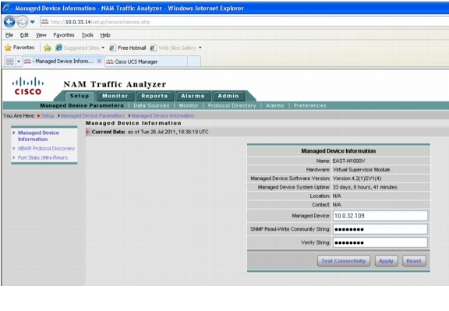The image size is (449, 311).
Task: Expand the Suggested Sites dropdown arrow
Action: coord(103,48)
